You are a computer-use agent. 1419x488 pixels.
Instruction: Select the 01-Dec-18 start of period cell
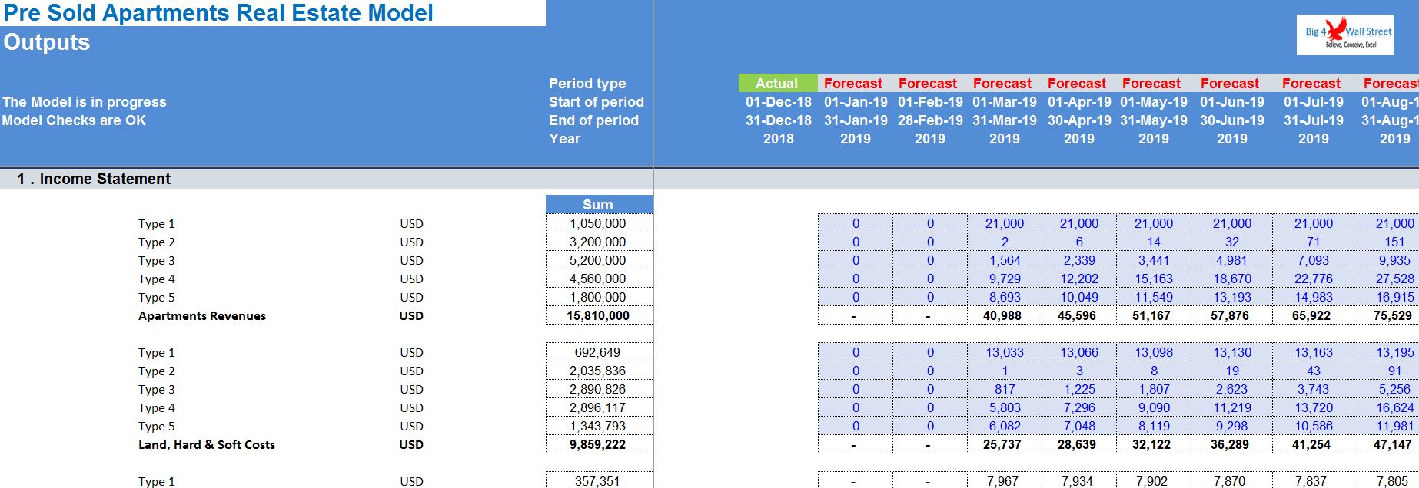click(x=778, y=102)
